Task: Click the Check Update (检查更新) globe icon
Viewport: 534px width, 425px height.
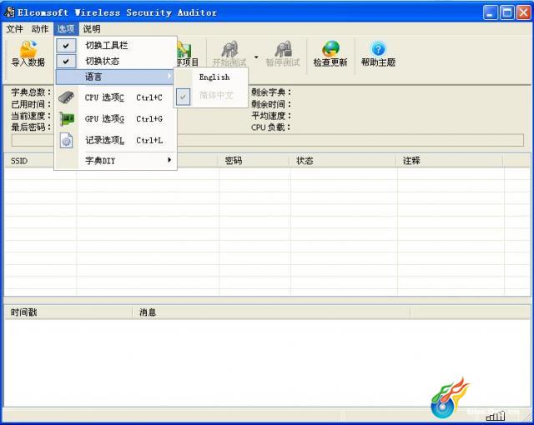Action: click(x=330, y=49)
